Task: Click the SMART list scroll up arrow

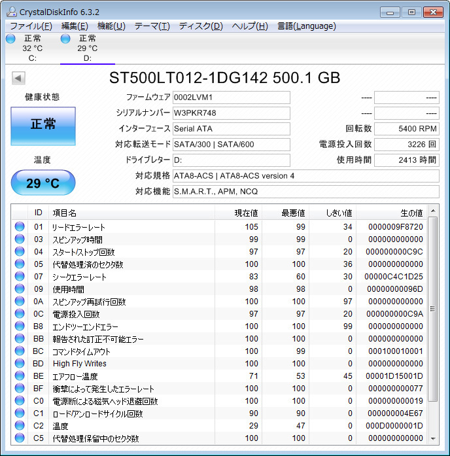Action: tap(433, 211)
